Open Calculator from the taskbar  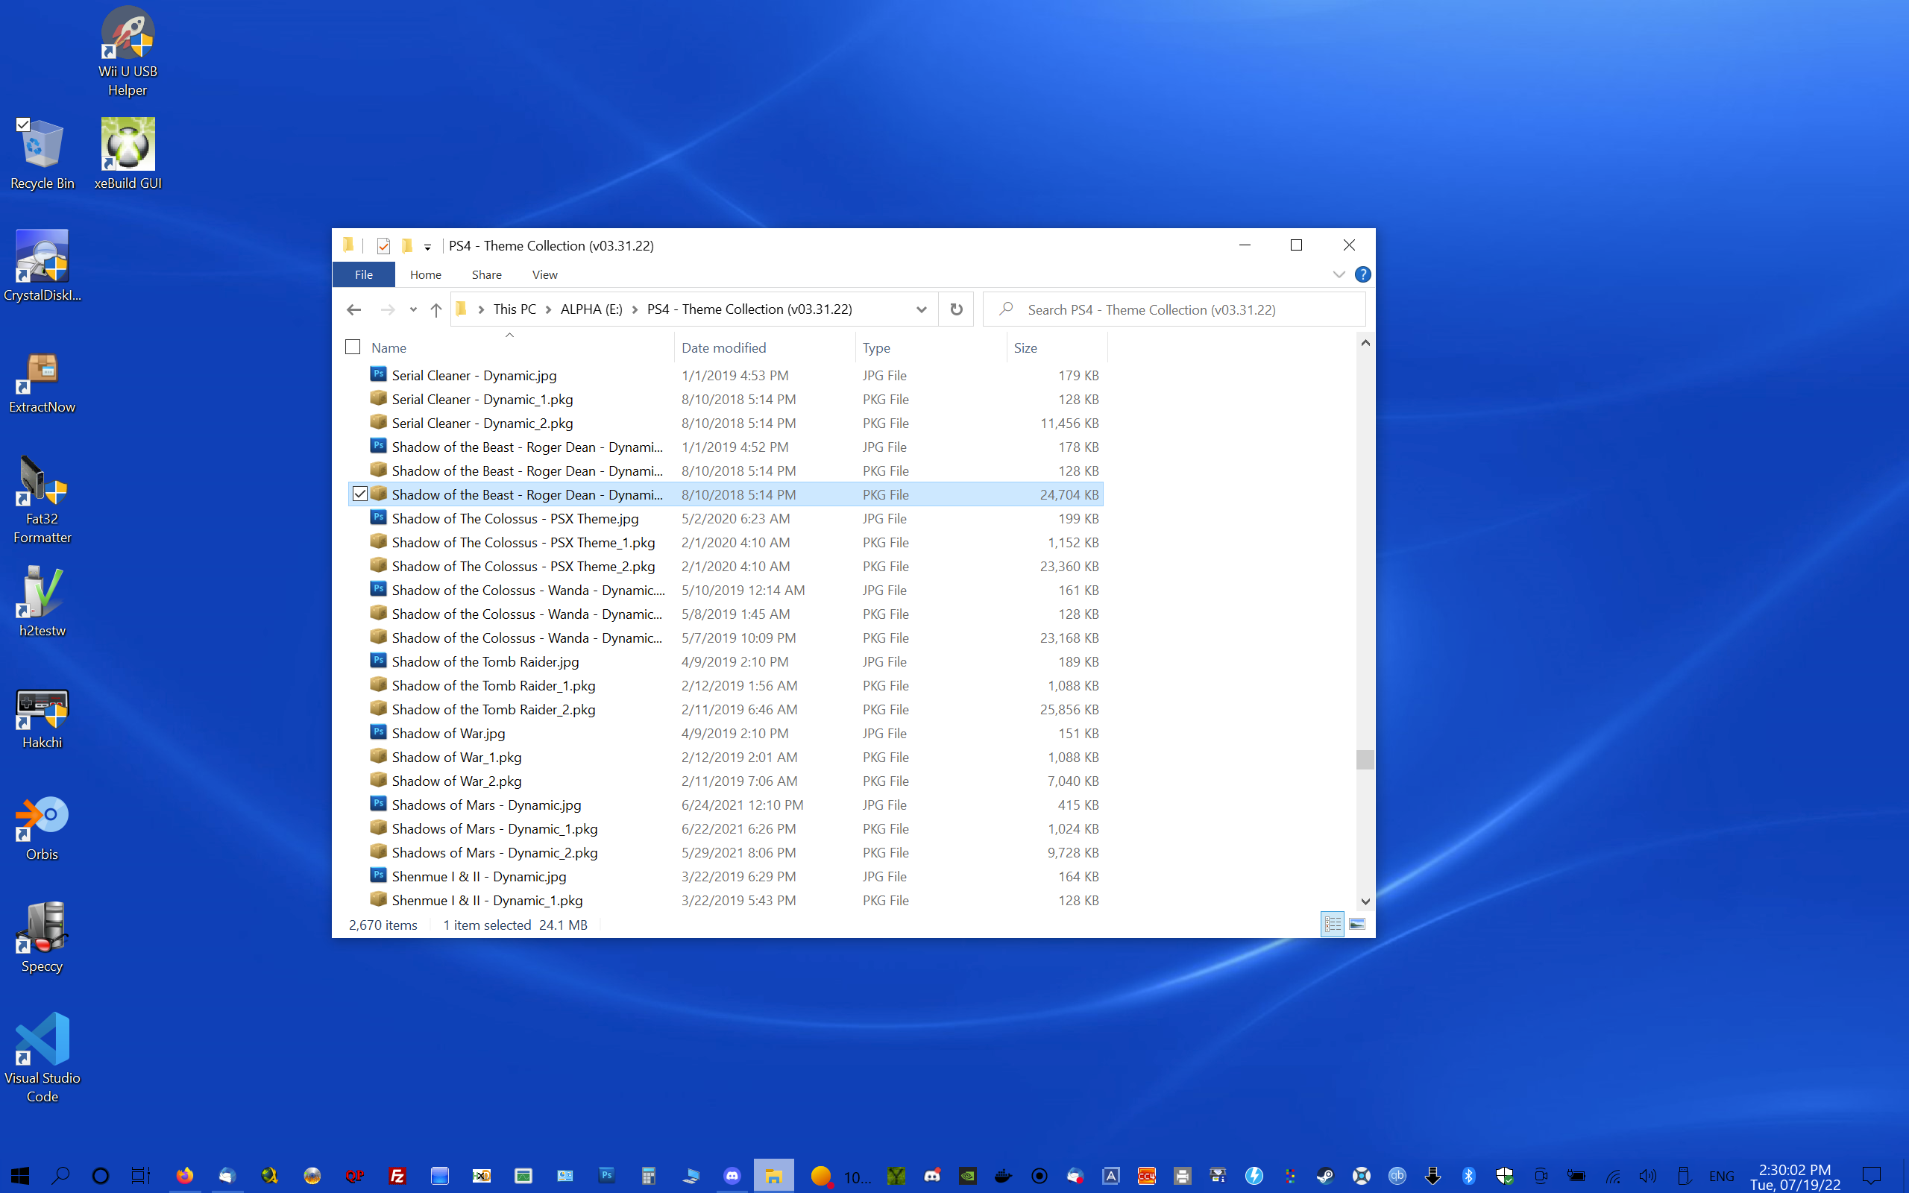(x=649, y=1176)
